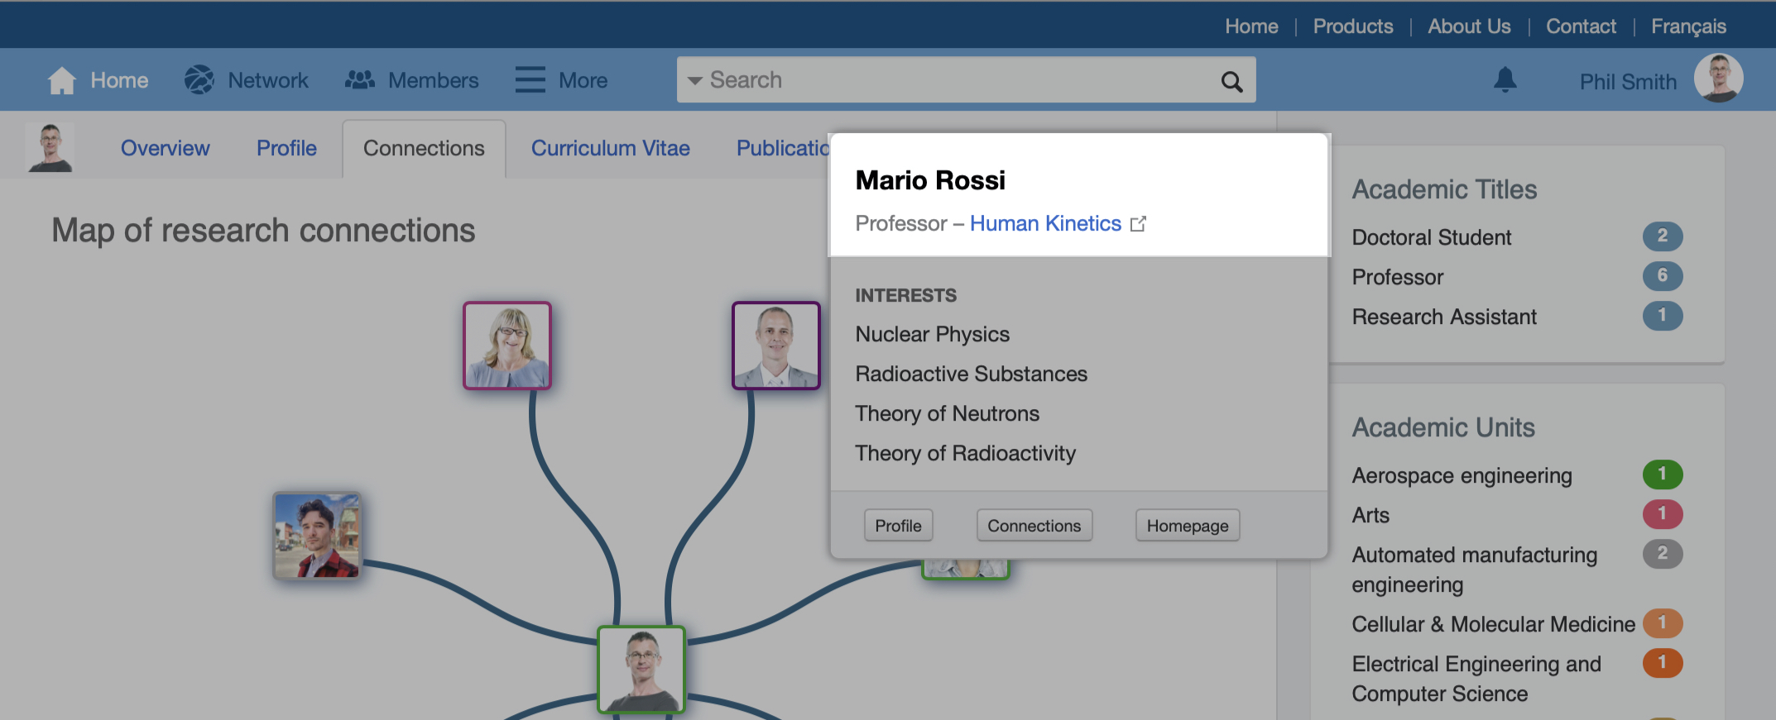Click the gray Automated manufacturing badge
The height and width of the screenshot is (720, 1776).
(1663, 554)
